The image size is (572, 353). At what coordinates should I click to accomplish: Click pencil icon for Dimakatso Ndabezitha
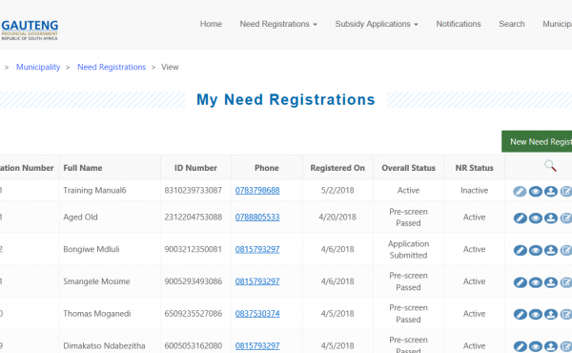pyautogui.click(x=520, y=346)
